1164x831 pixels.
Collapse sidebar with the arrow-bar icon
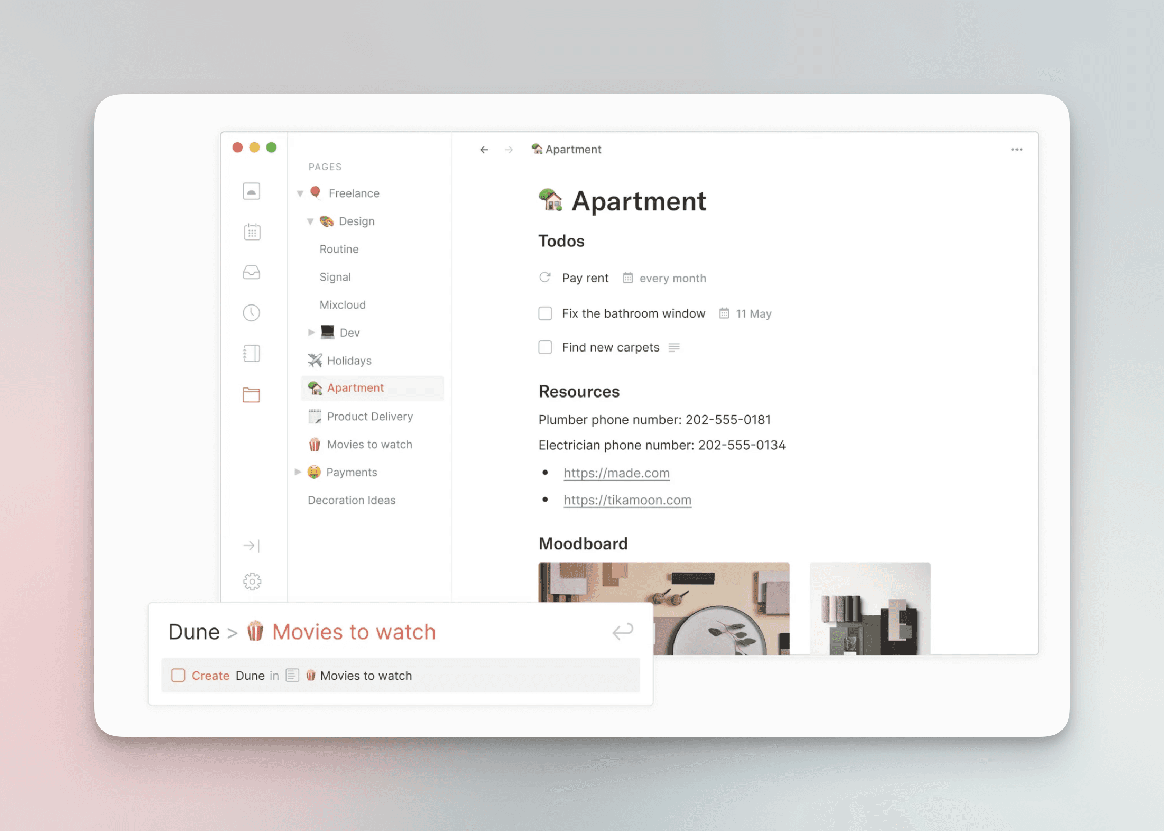(252, 546)
